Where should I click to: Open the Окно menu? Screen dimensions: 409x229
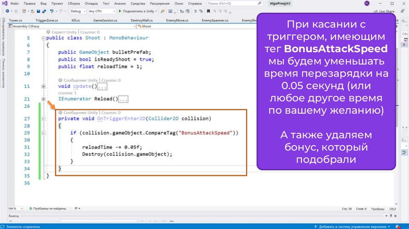click(179, 3)
